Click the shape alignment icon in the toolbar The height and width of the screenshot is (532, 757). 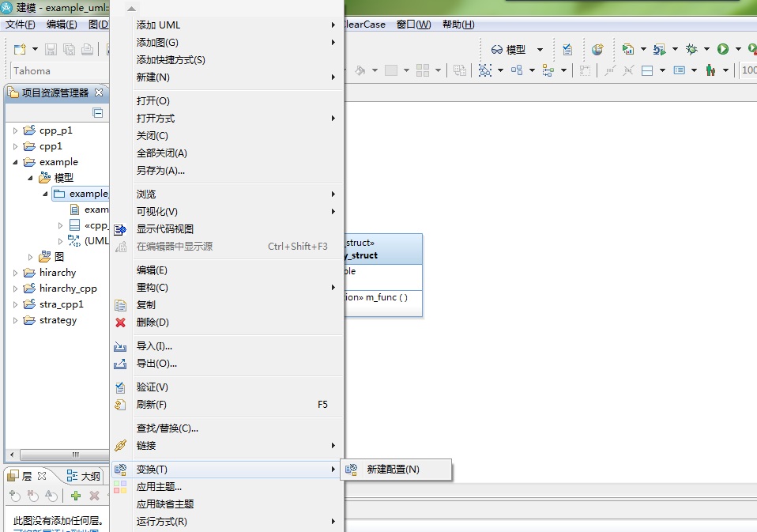547,70
